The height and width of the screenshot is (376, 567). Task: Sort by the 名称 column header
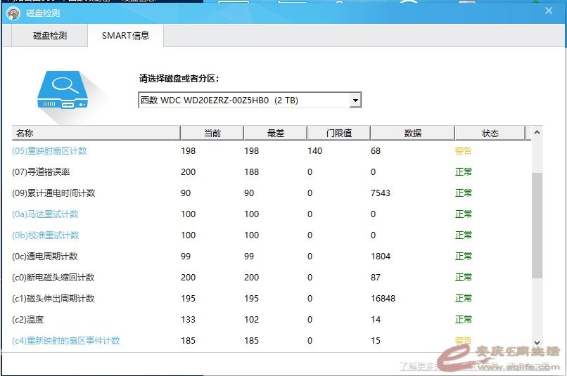(96, 133)
